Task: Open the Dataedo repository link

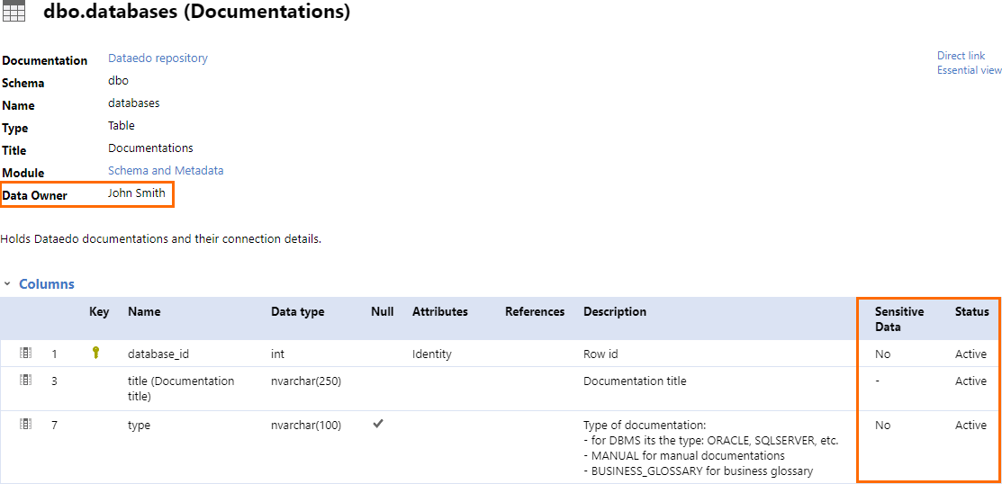Action: pos(158,58)
